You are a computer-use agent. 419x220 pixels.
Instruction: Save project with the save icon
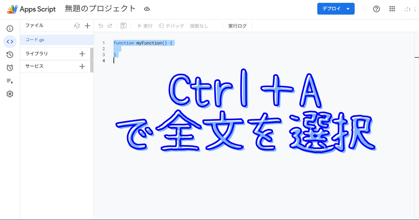pyautogui.click(x=124, y=25)
